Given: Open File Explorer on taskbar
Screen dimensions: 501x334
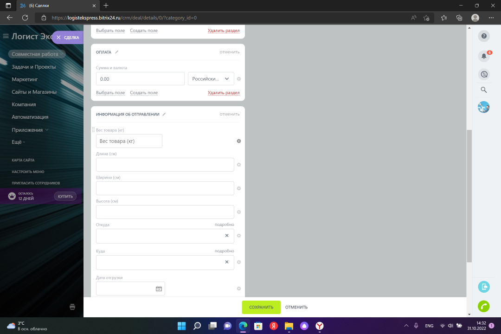Looking at the screenshot, I should point(289,326).
